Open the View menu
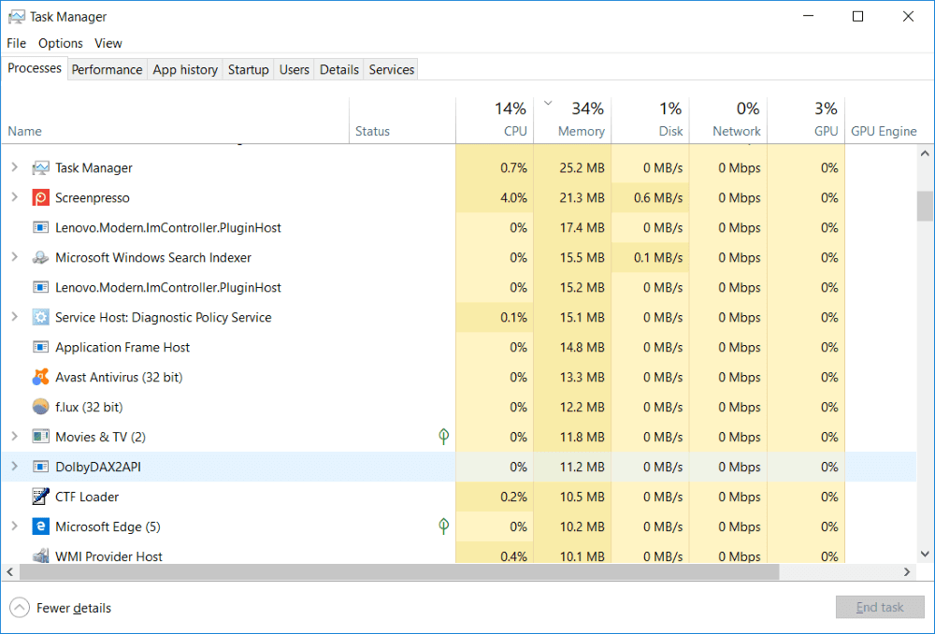This screenshot has width=935, height=634. [108, 44]
